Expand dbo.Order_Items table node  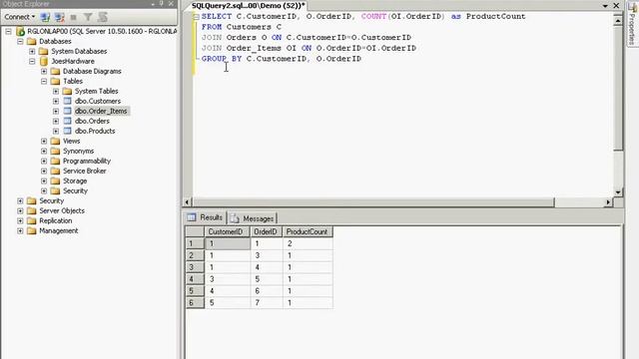click(x=56, y=111)
